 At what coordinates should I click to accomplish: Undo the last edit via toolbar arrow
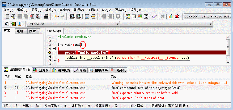tap(56, 16)
